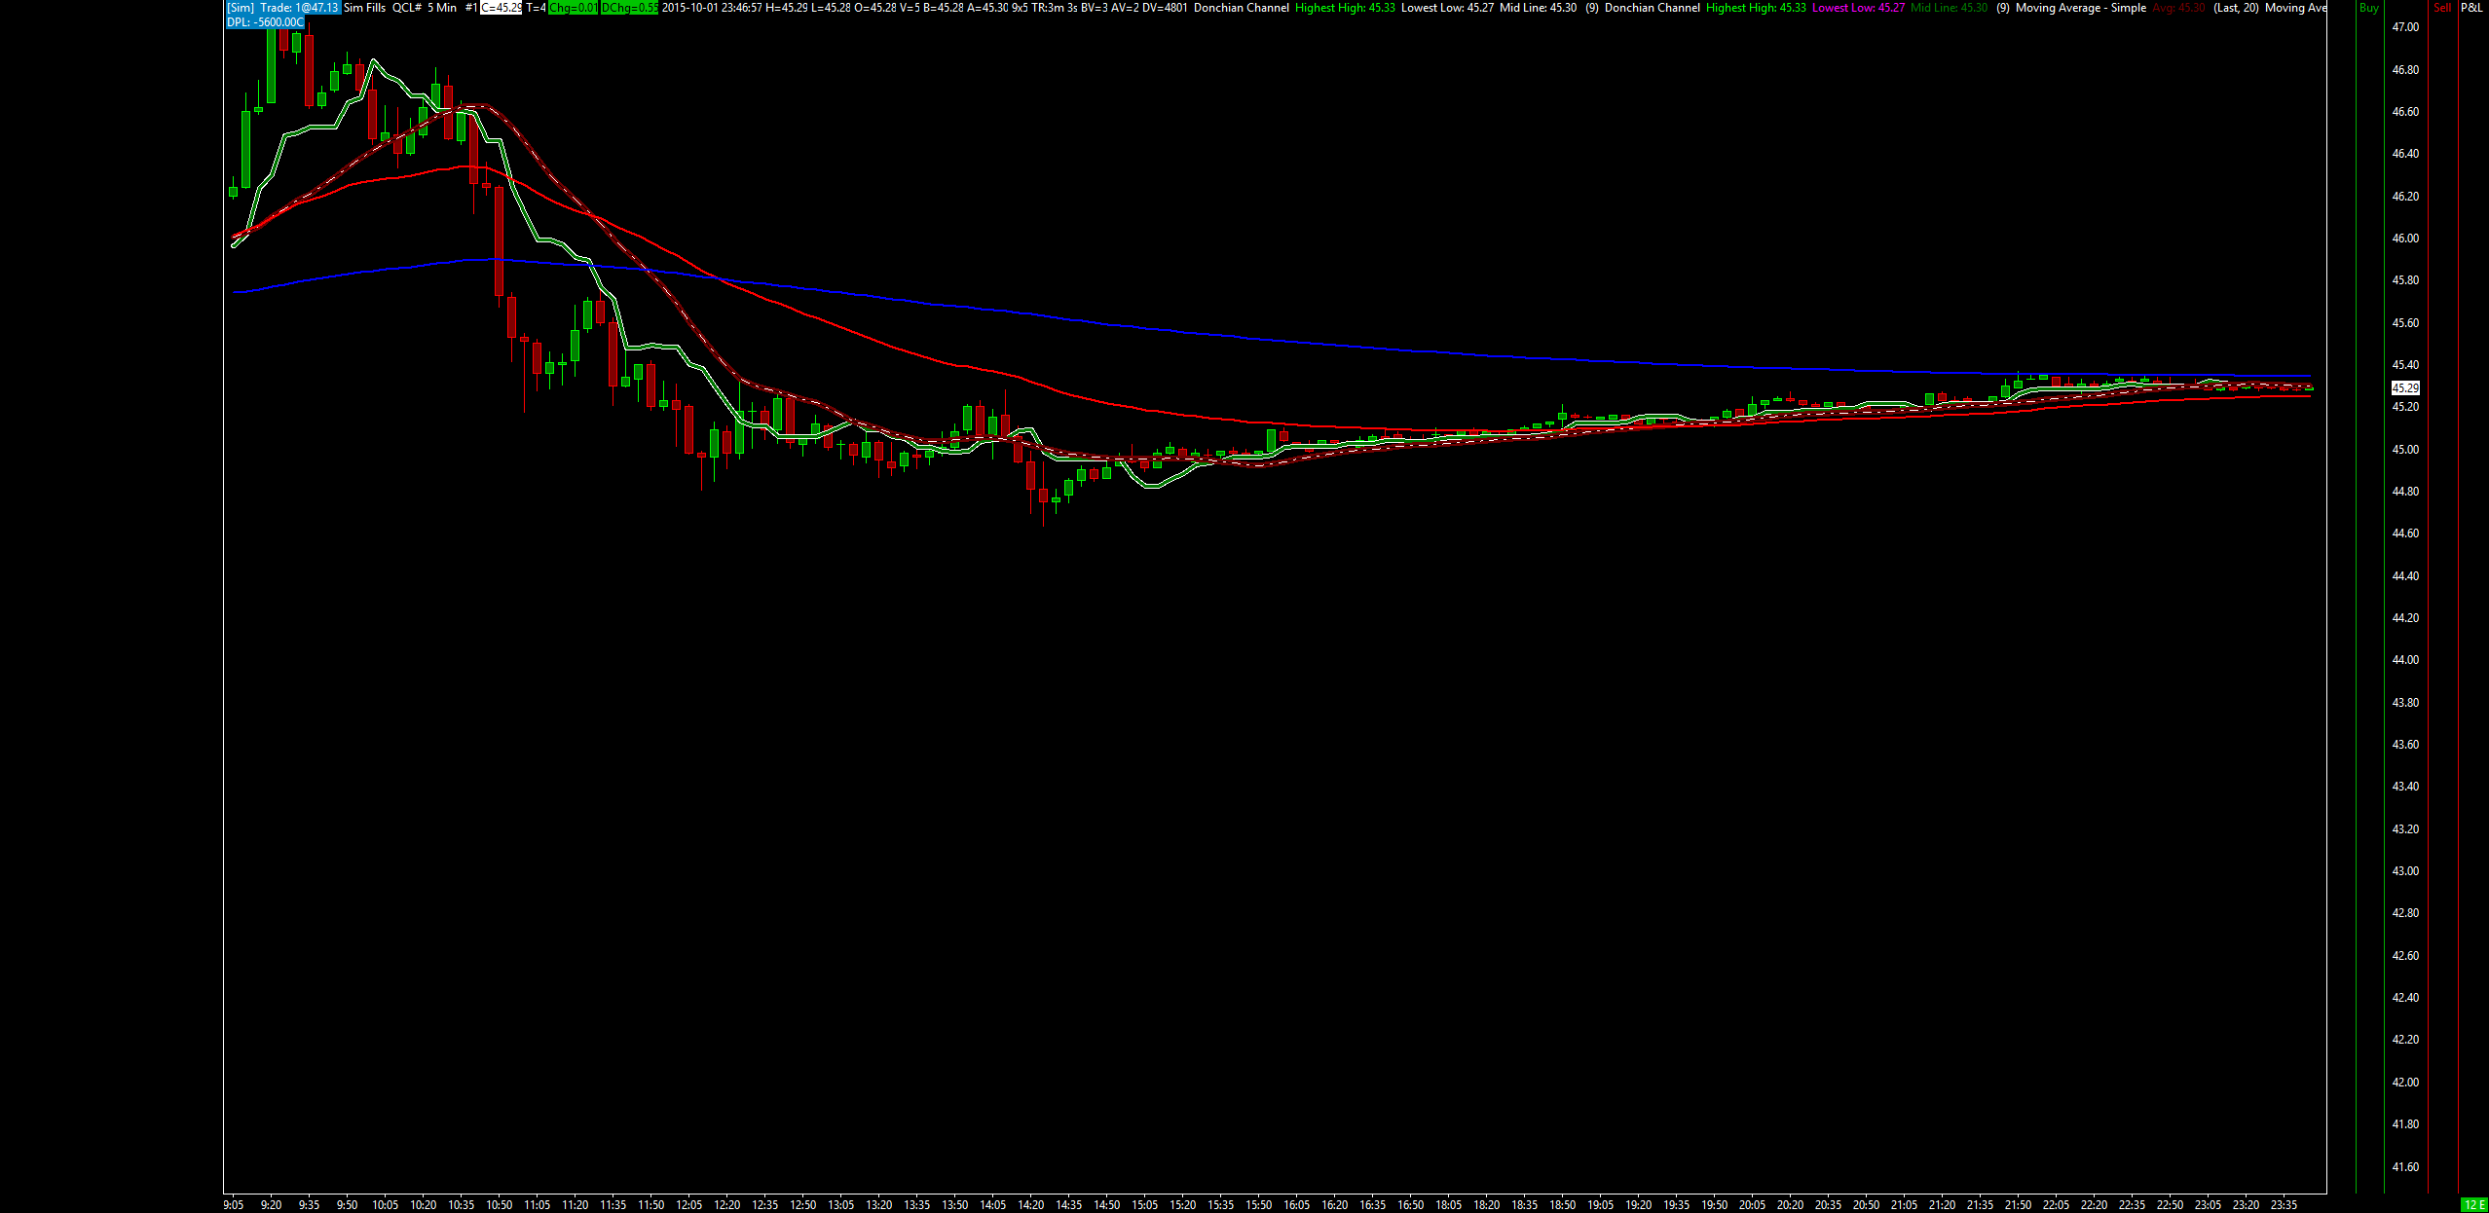This screenshot has height=1213, width=2489.
Task: Click the 5 Min timeframe label
Action: 442,8
